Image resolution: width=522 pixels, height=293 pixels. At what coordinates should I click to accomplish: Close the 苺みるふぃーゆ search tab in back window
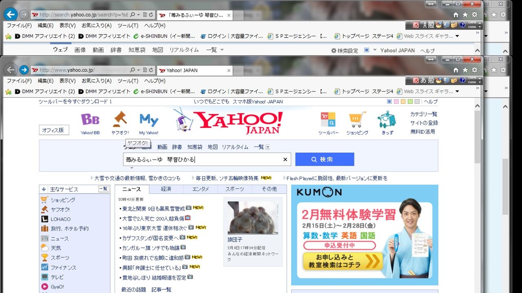[x=229, y=15]
